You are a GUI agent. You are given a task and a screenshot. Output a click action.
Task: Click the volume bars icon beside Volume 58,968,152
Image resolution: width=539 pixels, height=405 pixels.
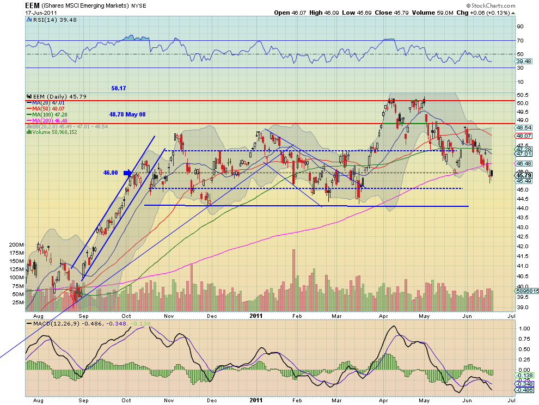point(29,132)
